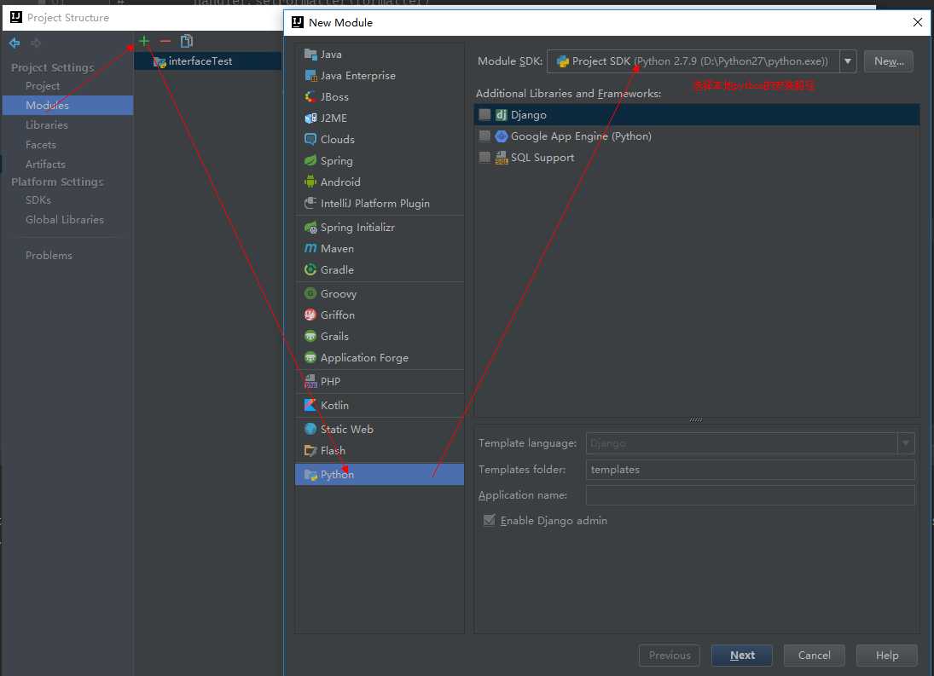Click the forward arrow in Project Structure

pos(36,43)
